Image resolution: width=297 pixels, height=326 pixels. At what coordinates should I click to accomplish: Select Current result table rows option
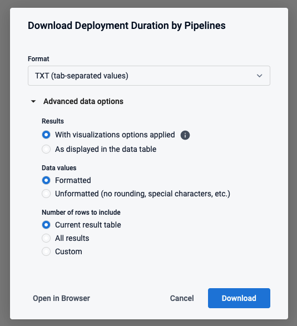tap(46, 225)
